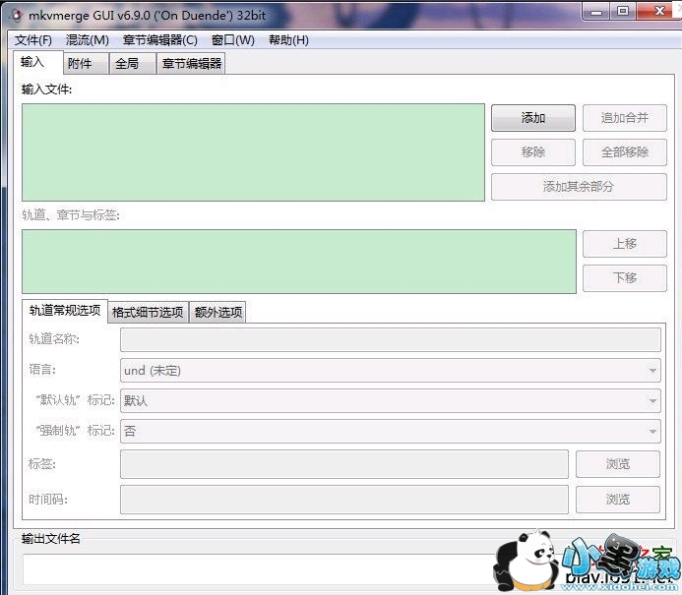Expand the 语言 dropdown showing und (未定)

[391, 371]
